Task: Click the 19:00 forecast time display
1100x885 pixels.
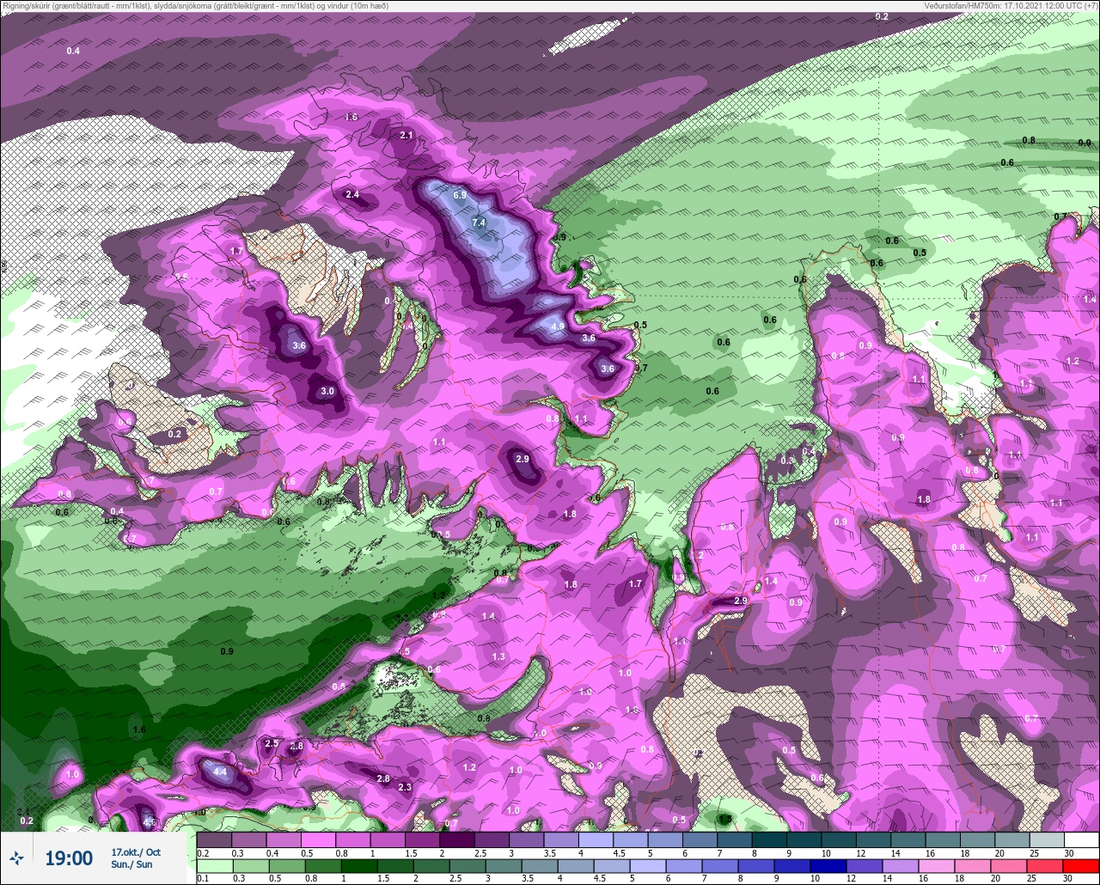Action: (x=69, y=858)
